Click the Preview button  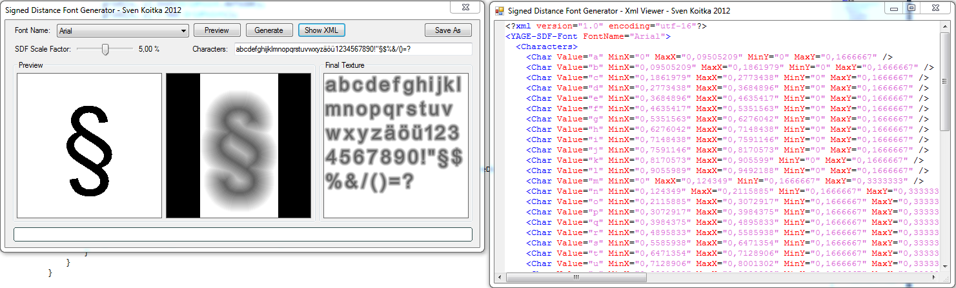coord(217,30)
